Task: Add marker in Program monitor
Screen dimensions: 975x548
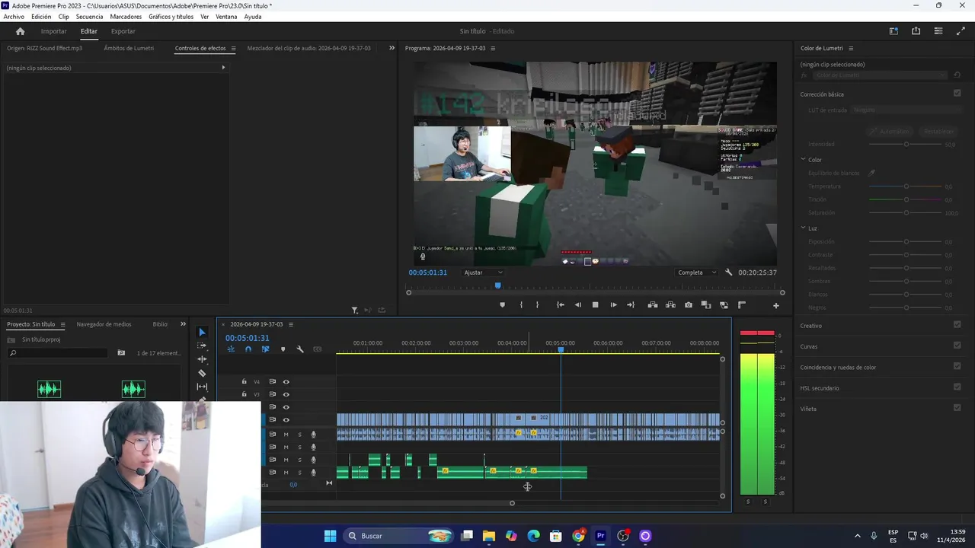Action: pyautogui.click(x=502, y=305)
